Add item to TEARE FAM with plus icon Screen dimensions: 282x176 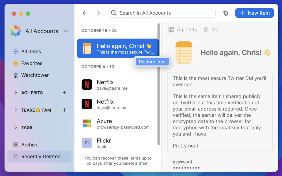(x=65, y=110)
